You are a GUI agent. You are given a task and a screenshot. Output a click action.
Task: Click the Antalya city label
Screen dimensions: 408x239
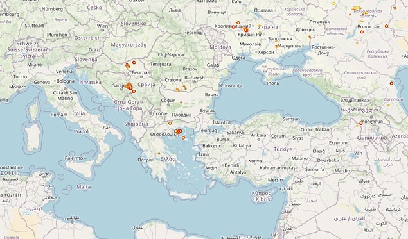coord(238,172)
